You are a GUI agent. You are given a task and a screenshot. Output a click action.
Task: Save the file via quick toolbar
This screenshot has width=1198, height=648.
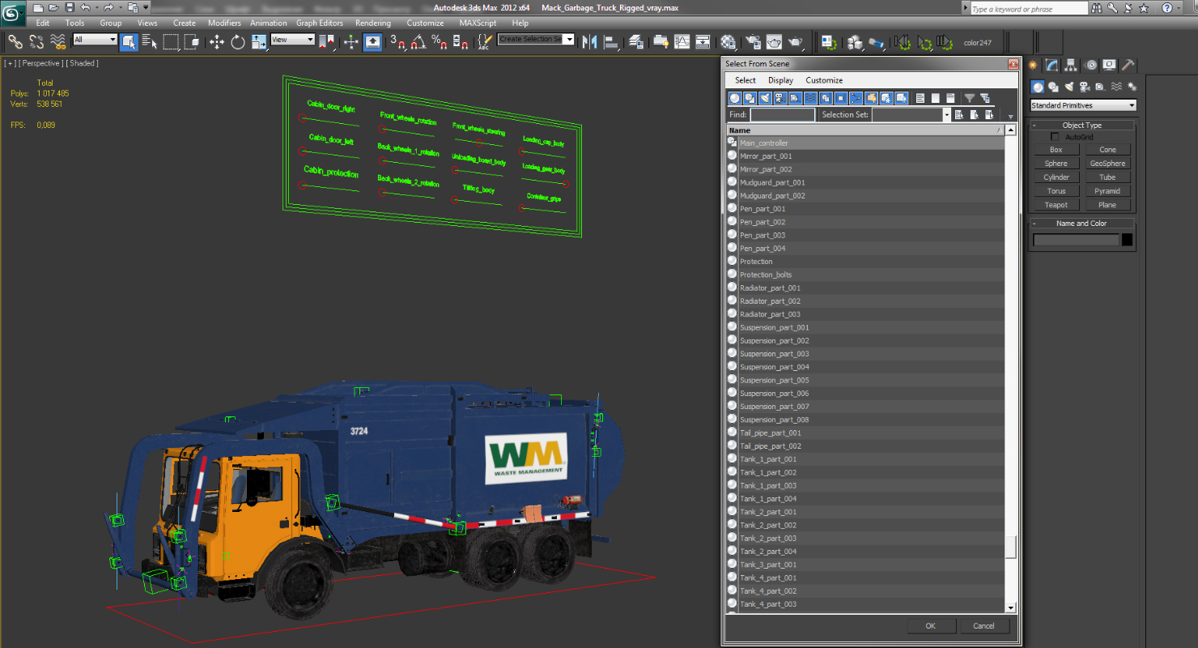click(70, 7)
